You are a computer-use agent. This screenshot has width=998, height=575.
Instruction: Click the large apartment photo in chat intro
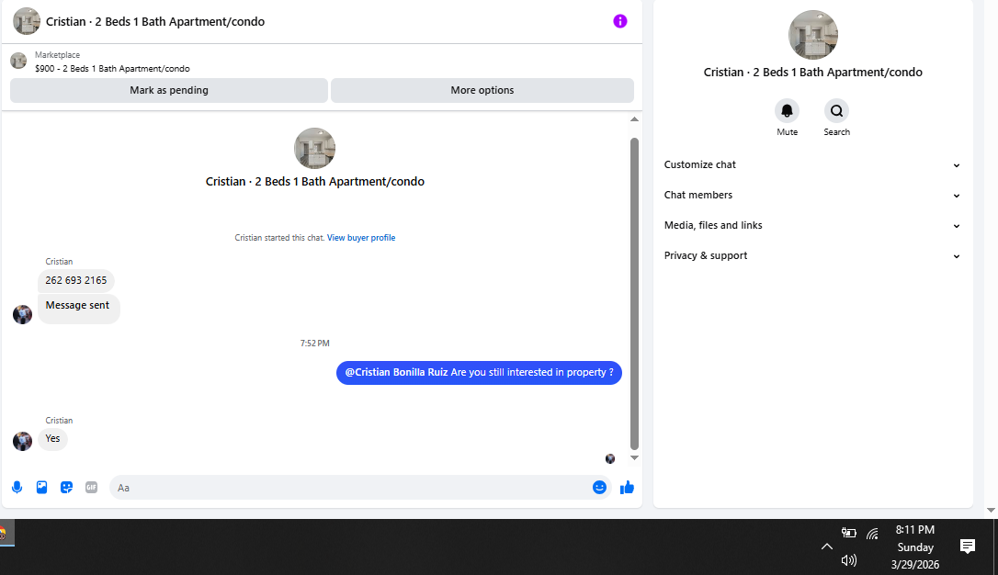[x=314, y=148]
